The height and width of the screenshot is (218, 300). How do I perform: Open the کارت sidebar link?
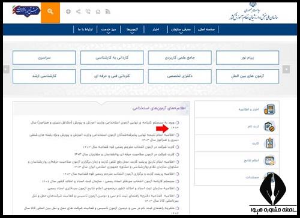click(256, 144)
